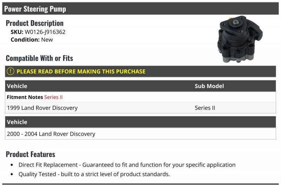Click the Fitment Notes label

coord(25,97)
